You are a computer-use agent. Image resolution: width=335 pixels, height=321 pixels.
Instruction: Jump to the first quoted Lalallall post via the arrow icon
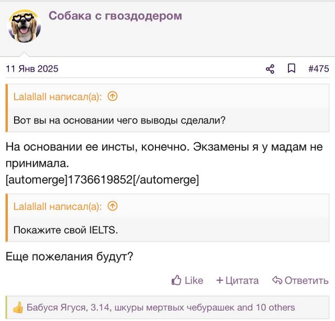tap(113, 97)
